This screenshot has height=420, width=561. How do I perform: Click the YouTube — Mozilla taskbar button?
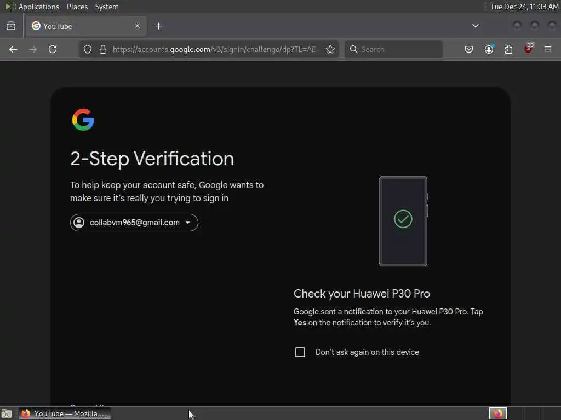pos(65,413)
